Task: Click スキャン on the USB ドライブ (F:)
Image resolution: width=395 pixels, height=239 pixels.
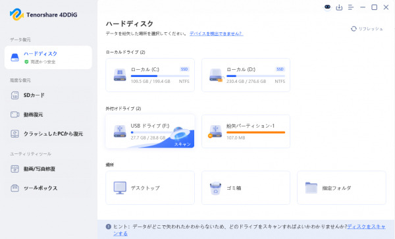Action: coord(182,144)
